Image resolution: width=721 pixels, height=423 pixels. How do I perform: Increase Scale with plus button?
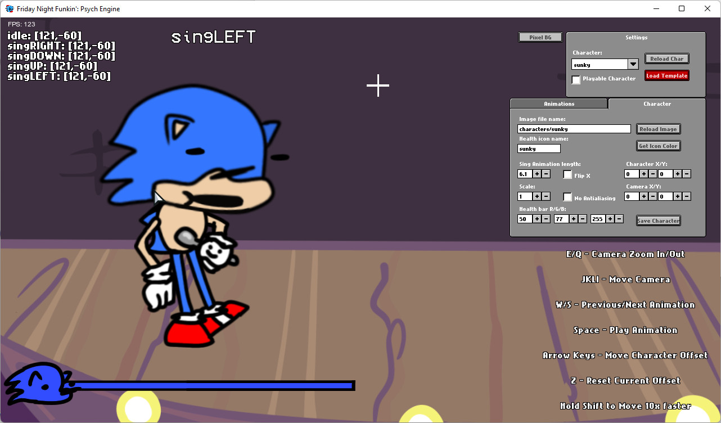pyautogui.click(x=537, y=196)
